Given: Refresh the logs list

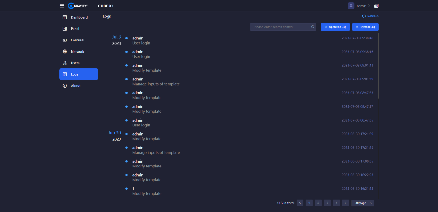Looking at the screenshot, I should point(370,16).
